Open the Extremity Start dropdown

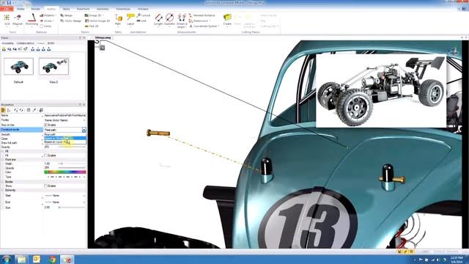pyautogui.click(x=84, y=196)
